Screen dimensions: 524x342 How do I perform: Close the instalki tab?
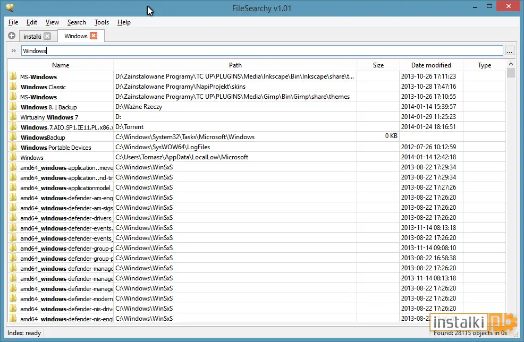pos(47,36)
